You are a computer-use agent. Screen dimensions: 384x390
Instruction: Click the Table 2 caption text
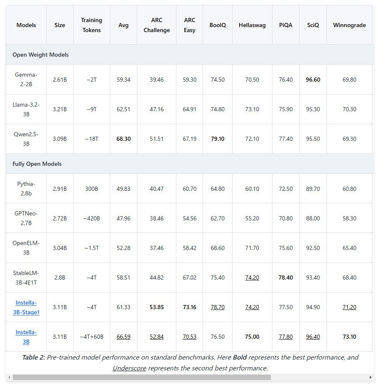[x=190, y=362]
